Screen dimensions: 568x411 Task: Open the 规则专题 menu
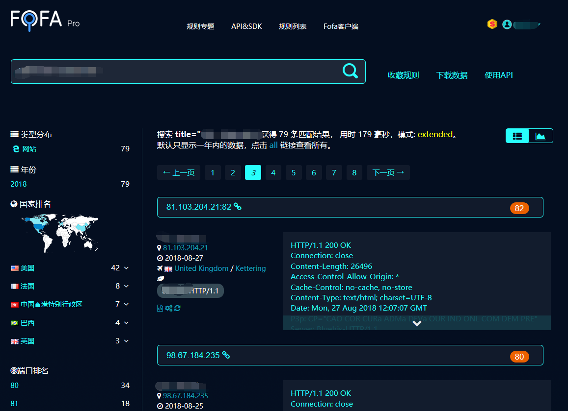pos(200,26)
